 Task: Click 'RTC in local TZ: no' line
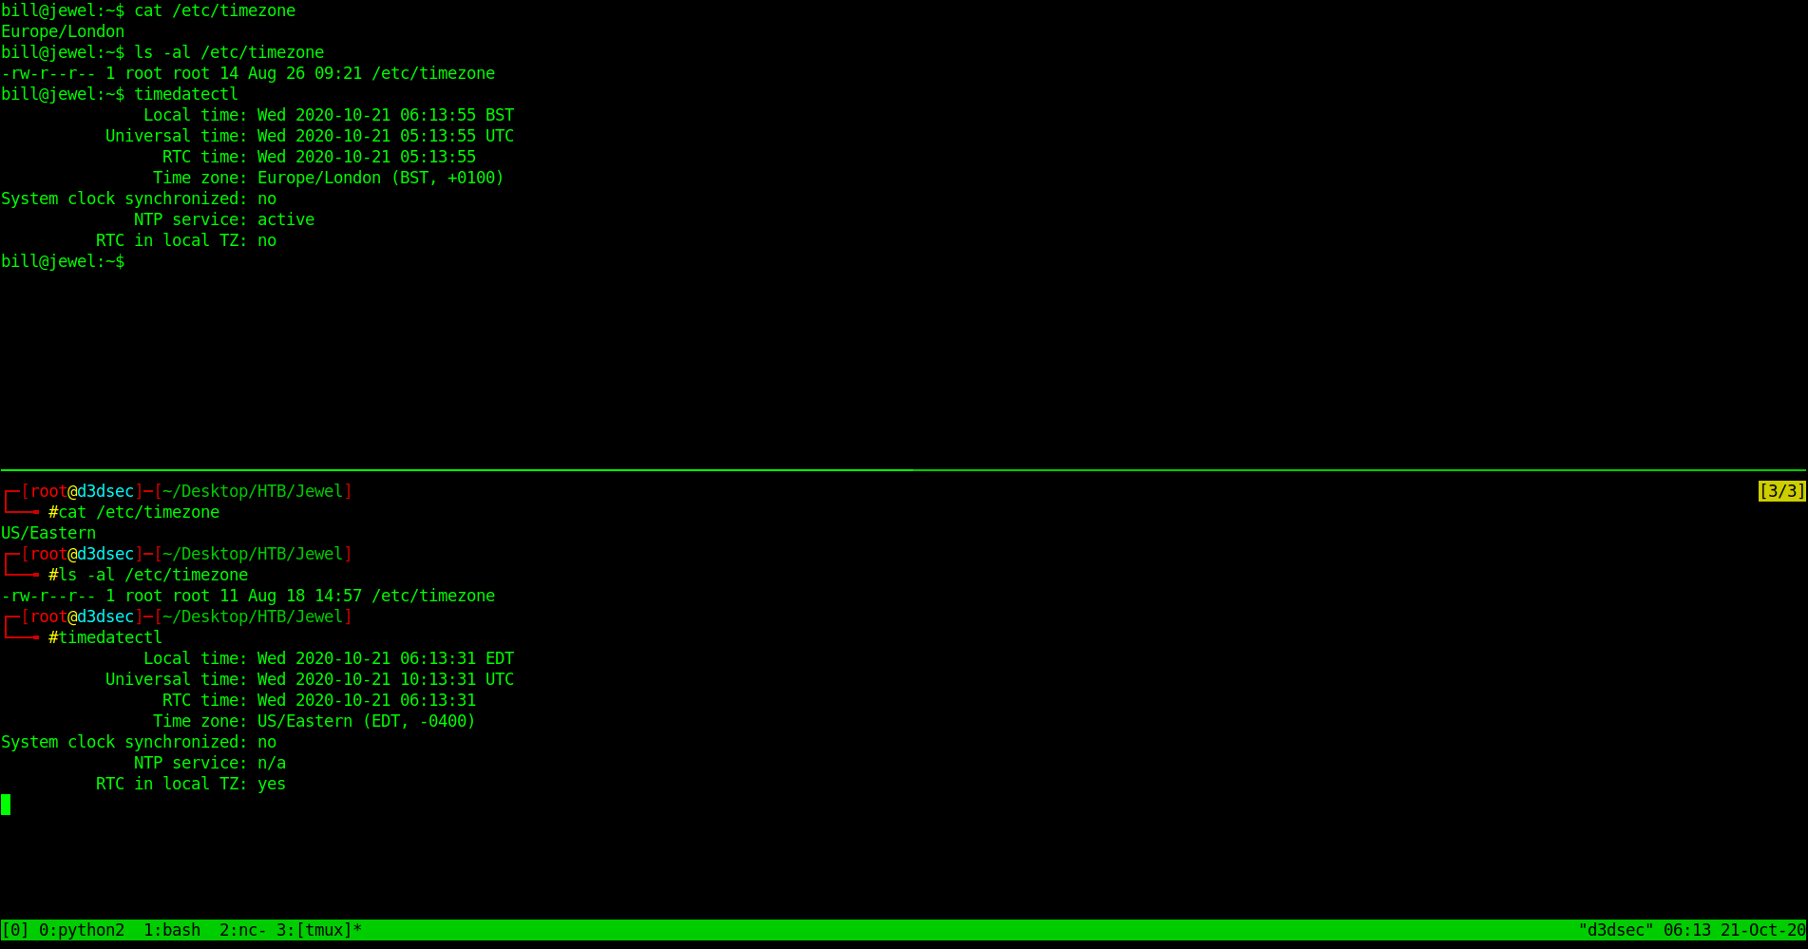[x=186, y=240]
